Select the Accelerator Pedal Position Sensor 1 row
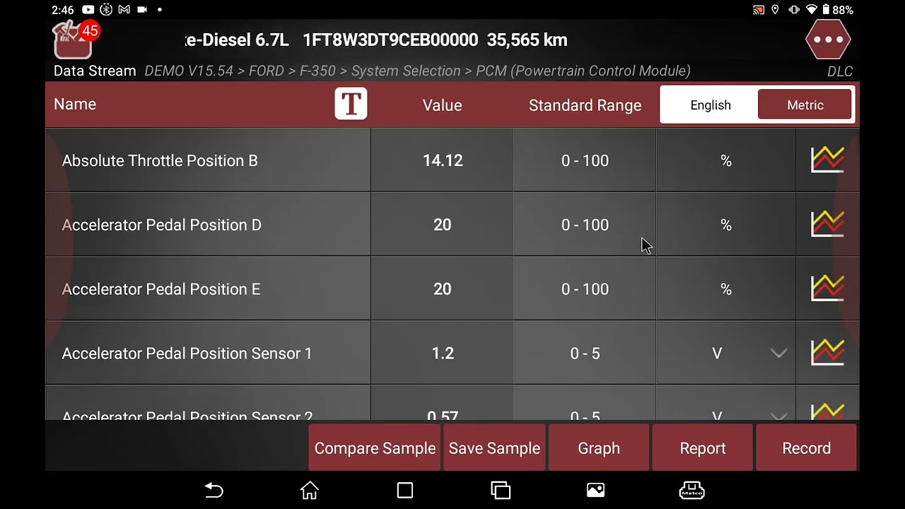 pos(452,353)
